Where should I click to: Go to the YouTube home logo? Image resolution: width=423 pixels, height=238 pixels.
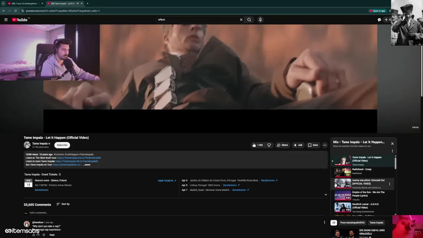[x=20, y=20]
